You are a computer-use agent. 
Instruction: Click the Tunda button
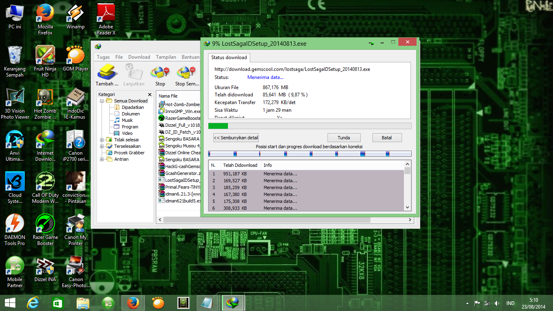344,138
